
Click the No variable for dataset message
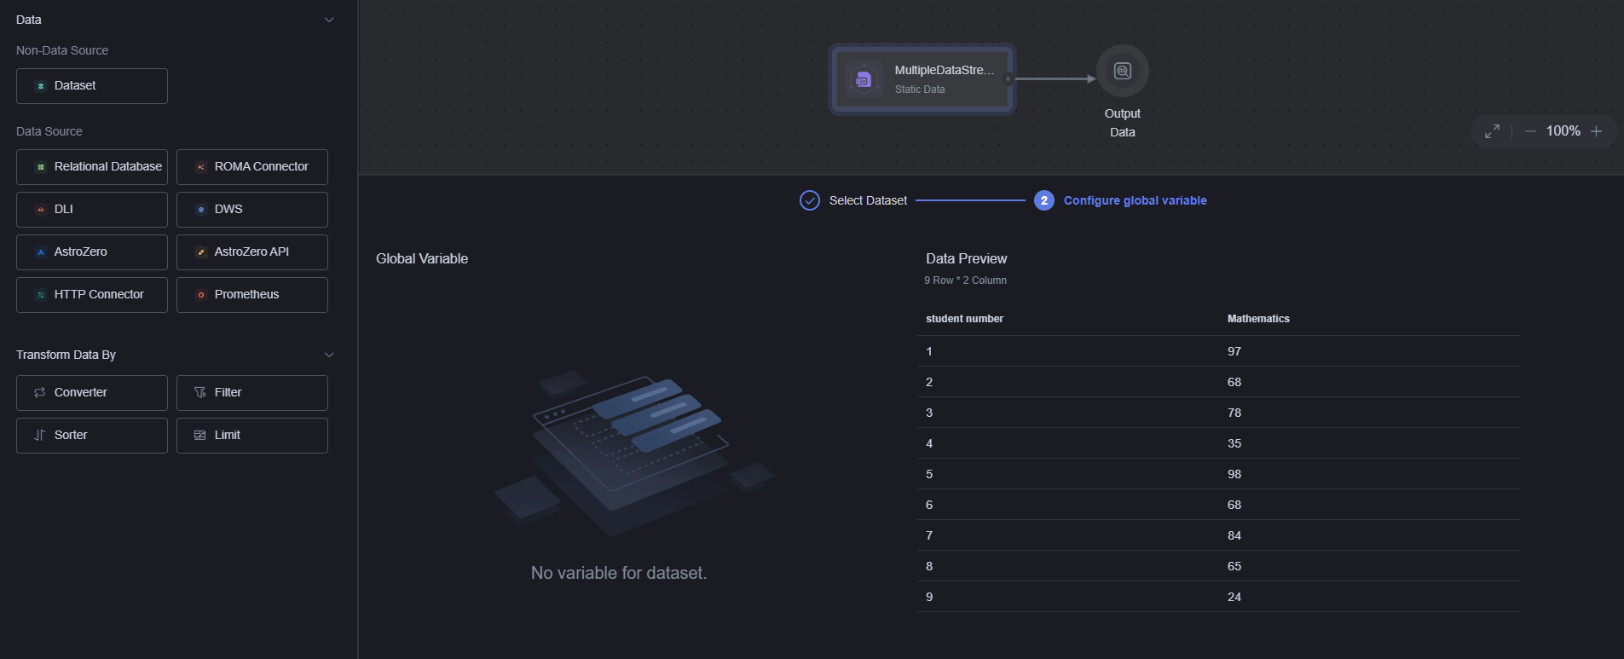click(619, 573)
